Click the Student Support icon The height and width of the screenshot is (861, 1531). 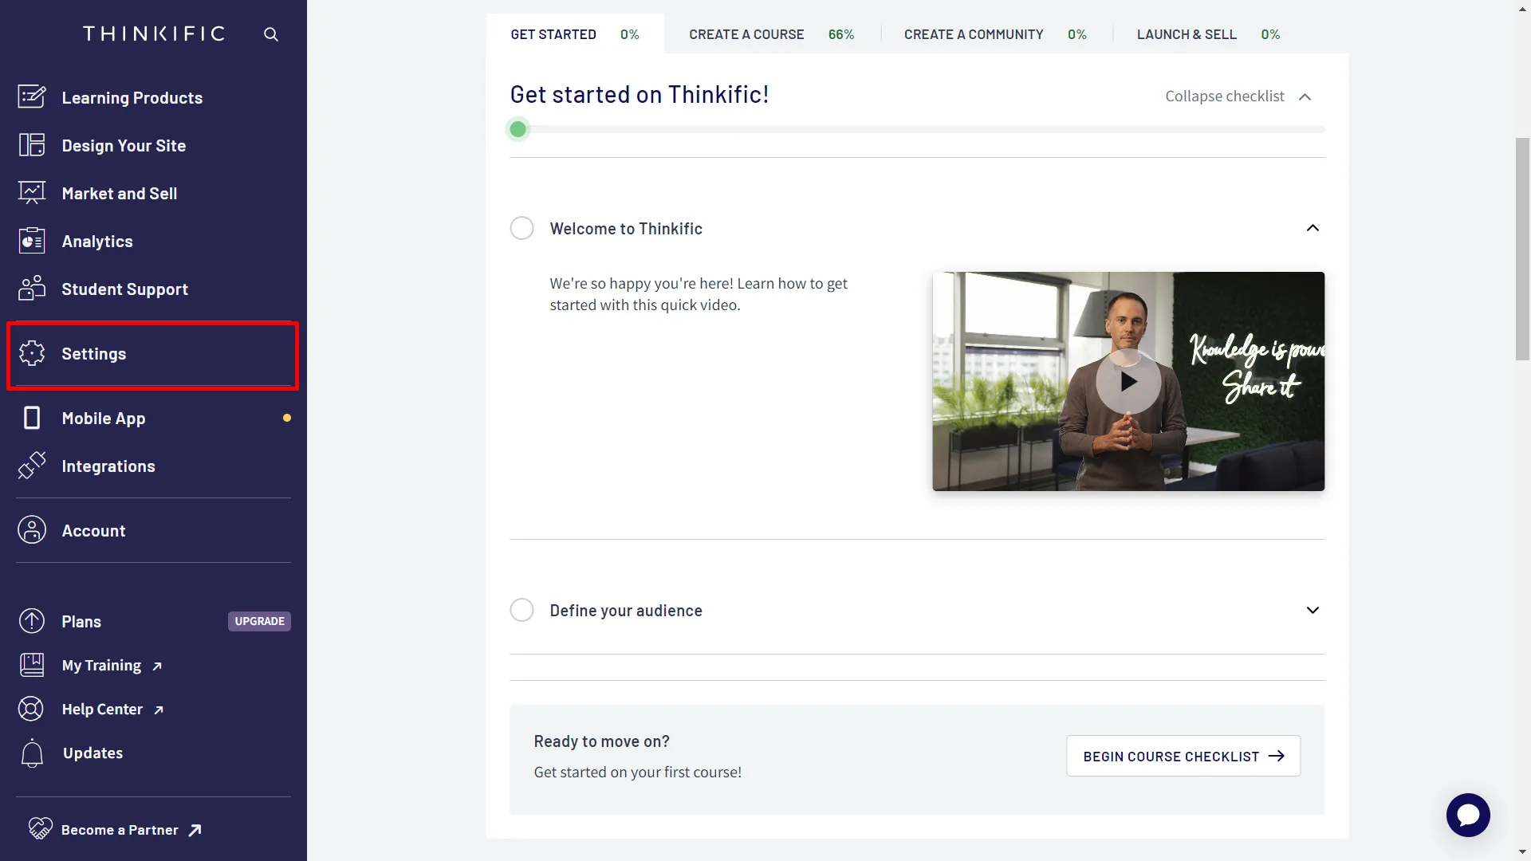point(33,287)
